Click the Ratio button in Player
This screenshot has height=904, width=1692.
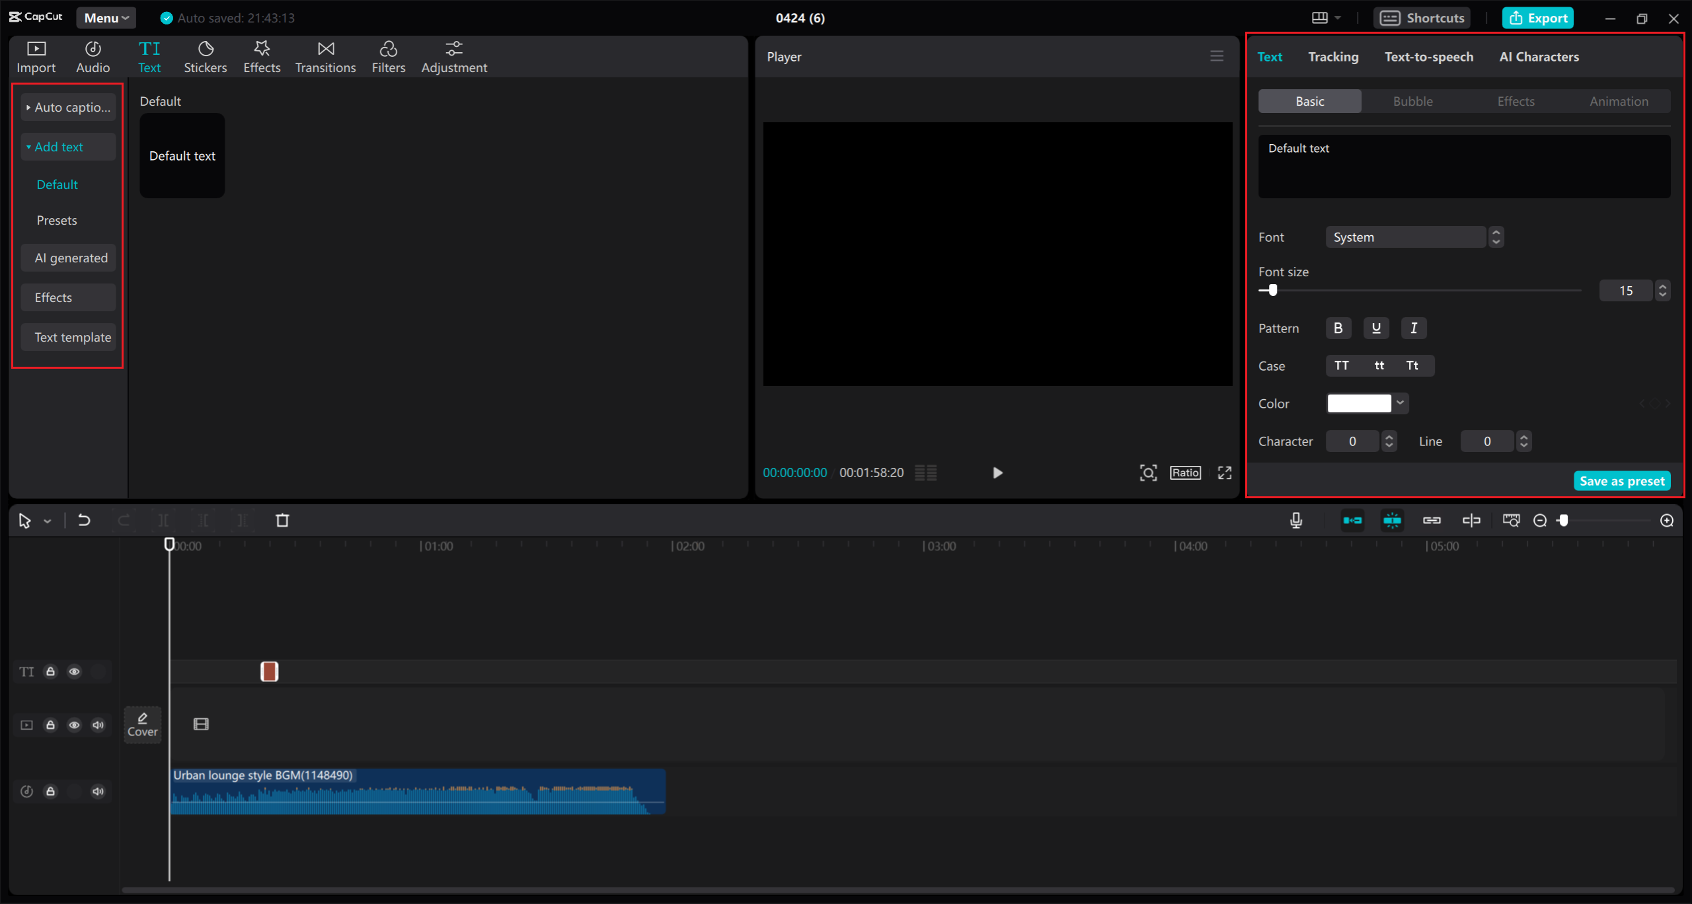point(1185,472)
